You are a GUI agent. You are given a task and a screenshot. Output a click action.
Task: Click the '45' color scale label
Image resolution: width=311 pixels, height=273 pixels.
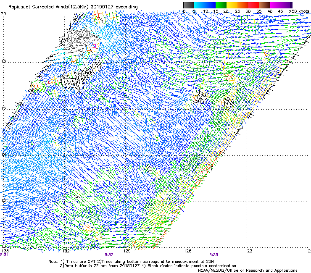click(x=280, y=11)
